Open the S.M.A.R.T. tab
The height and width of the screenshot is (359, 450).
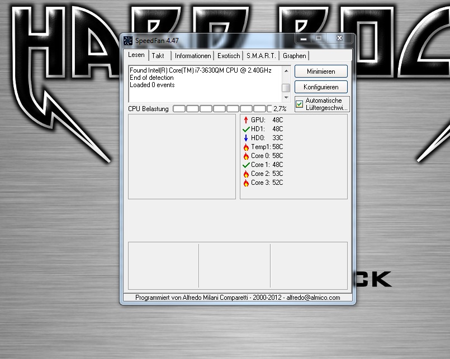(x=261, y=56)
